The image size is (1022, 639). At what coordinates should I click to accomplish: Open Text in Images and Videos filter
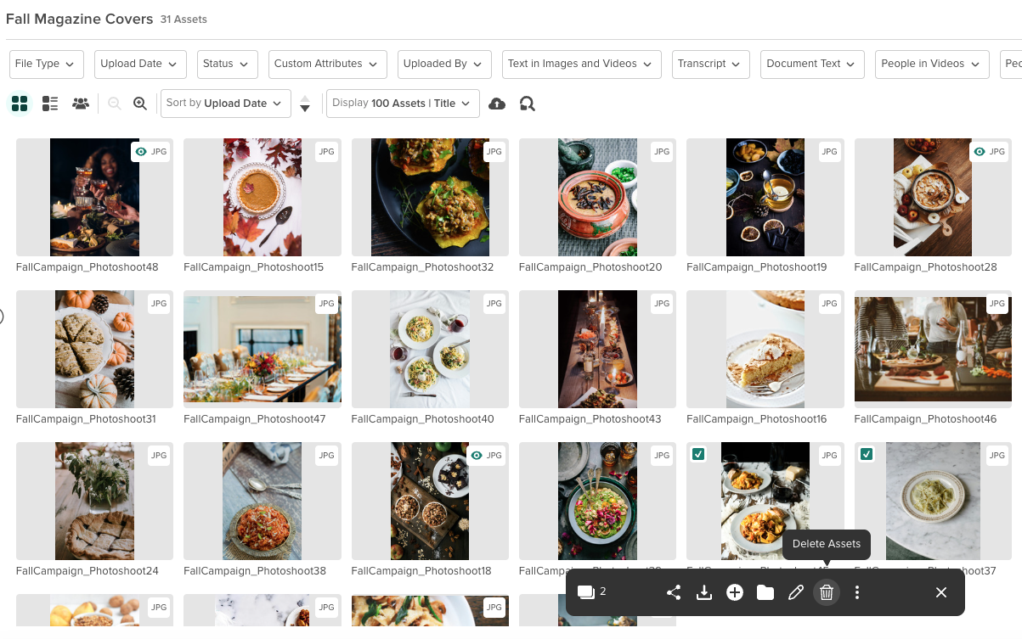[581, 64]
